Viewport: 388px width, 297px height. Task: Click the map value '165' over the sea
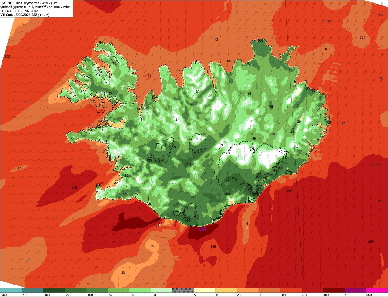pos(7,57)
